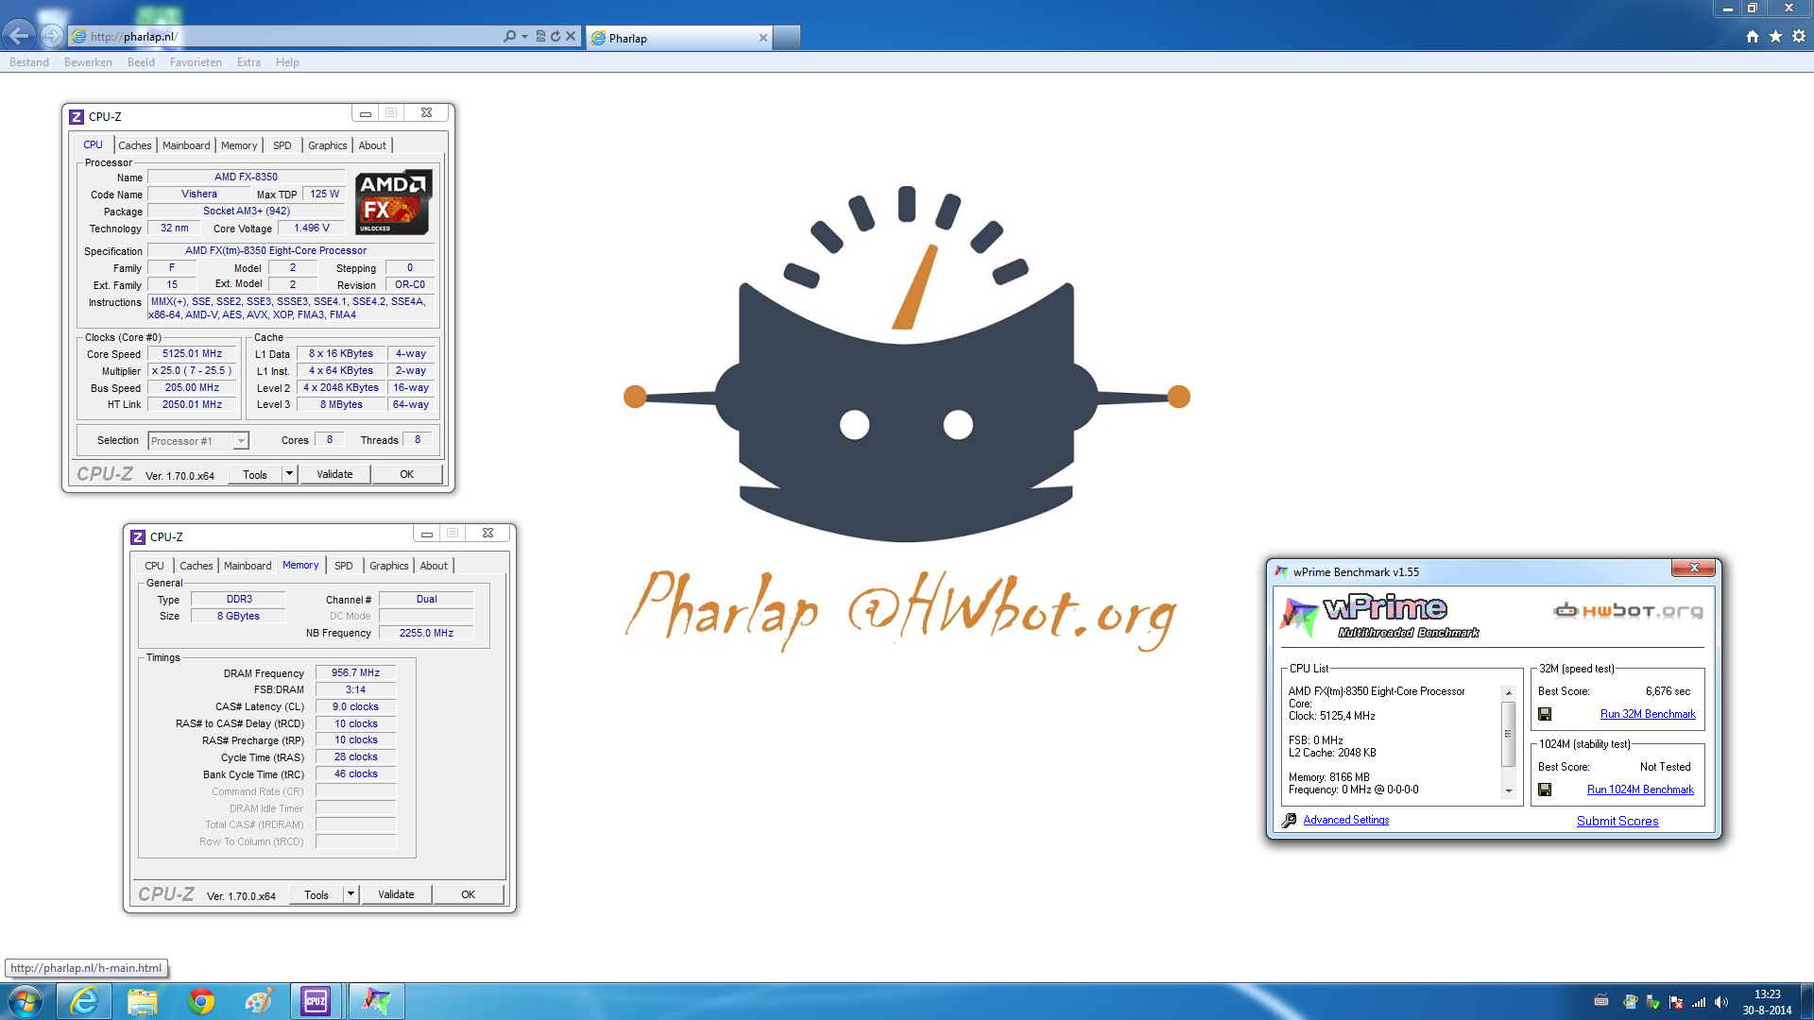The width and height of the screenshot is (1814, 1020).
Task: Open Action Center flag tray icon
Action: 1676,1002
